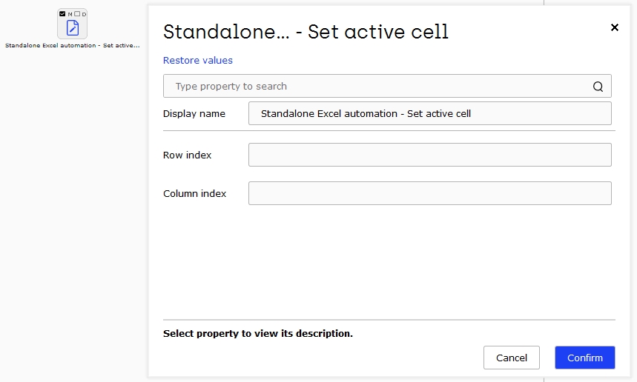Click the 'Display name' label

(194, 114)
